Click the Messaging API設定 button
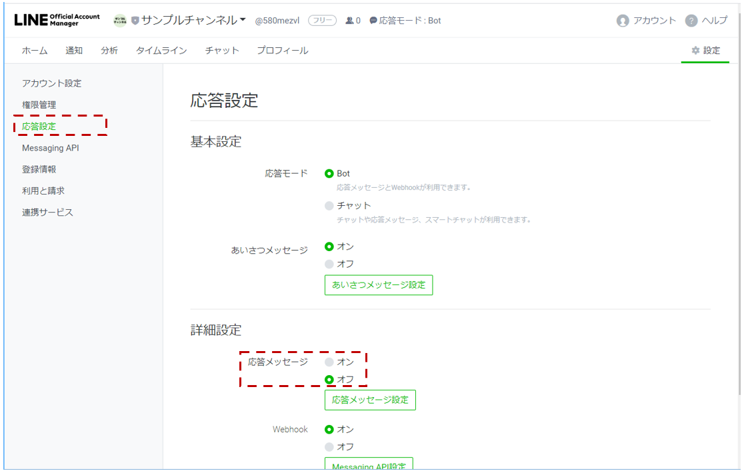 point(368,464)
